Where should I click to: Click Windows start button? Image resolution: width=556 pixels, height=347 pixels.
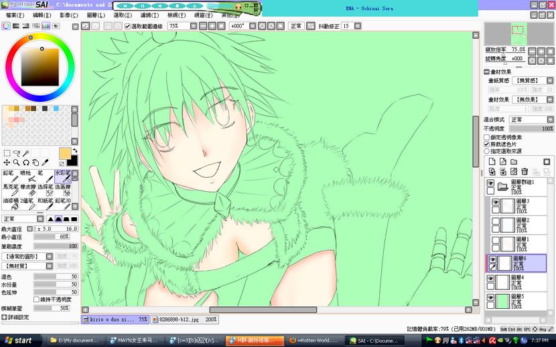20,340
